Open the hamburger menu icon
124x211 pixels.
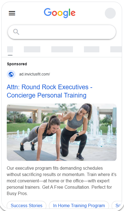[12, 13]
